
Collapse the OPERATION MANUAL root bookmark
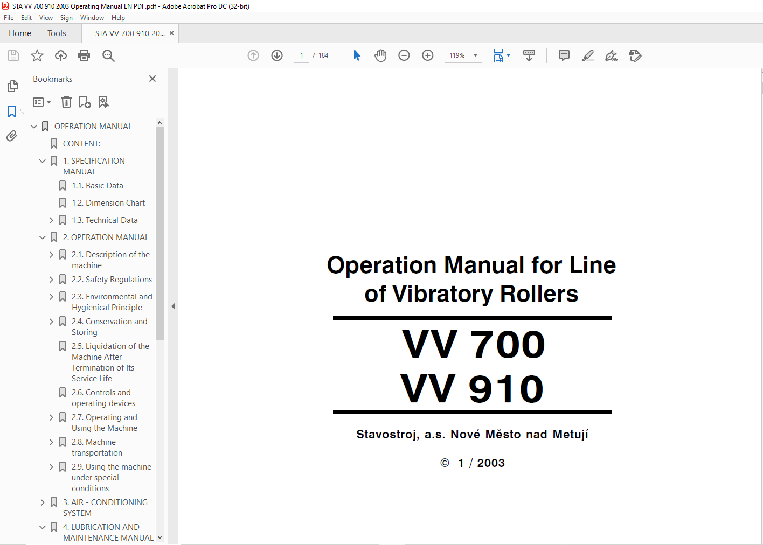(34, 127)
